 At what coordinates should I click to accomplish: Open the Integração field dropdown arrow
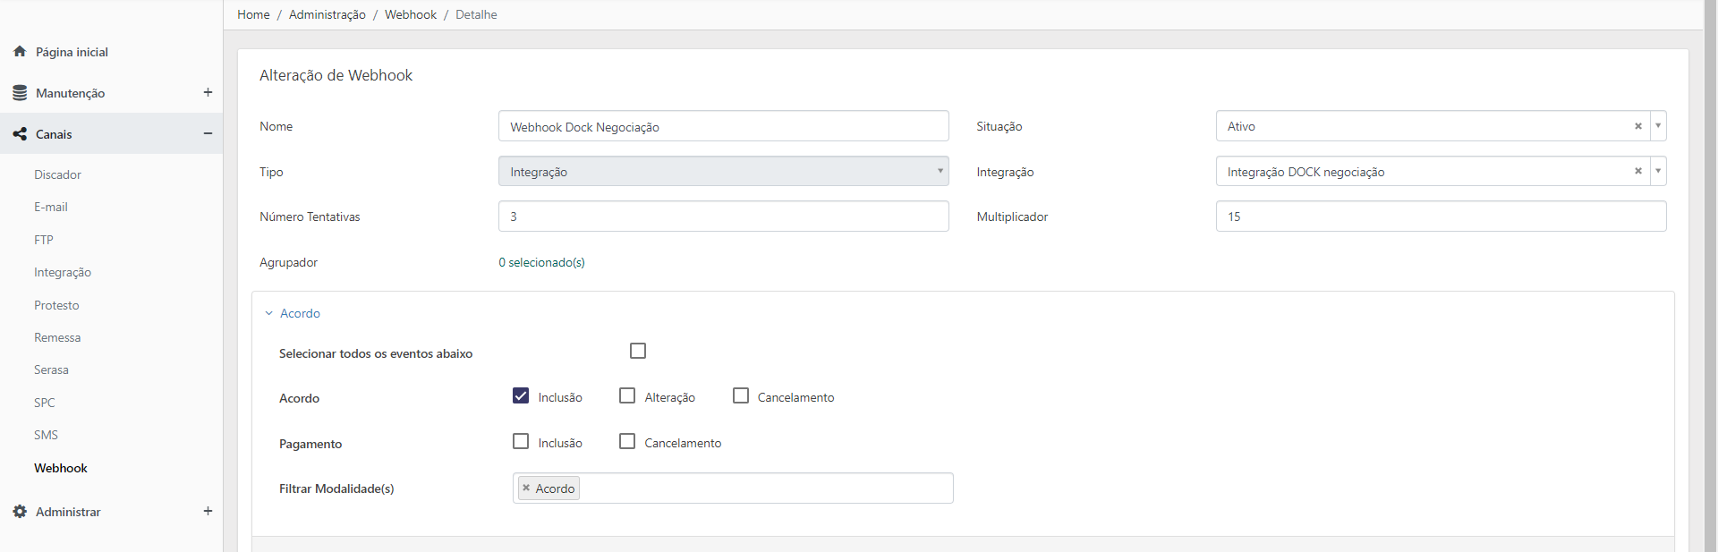[1658, 171]
